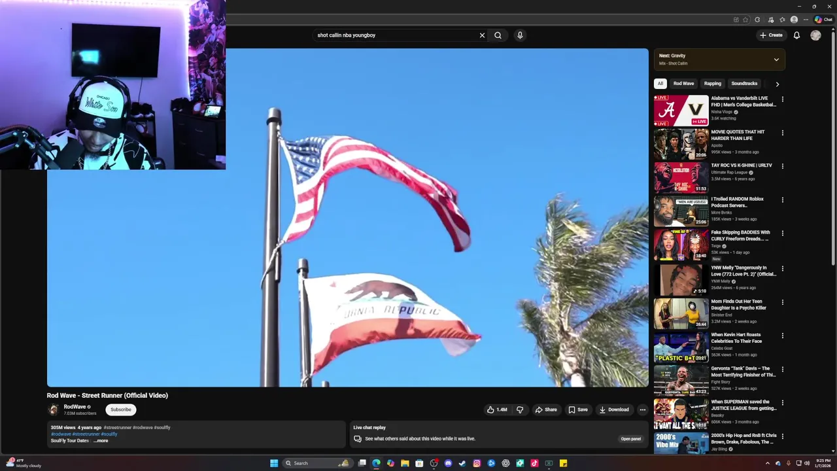Open options for Psycho Killer video
Viewport: 837px width, 471px height.
click(782, 302)
